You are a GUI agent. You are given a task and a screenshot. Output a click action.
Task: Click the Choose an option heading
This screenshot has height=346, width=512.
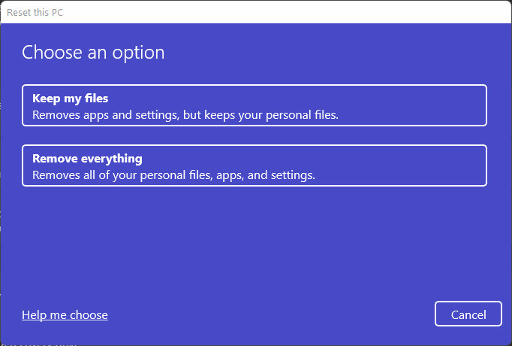pyautogui.click(x=93, y=53)
